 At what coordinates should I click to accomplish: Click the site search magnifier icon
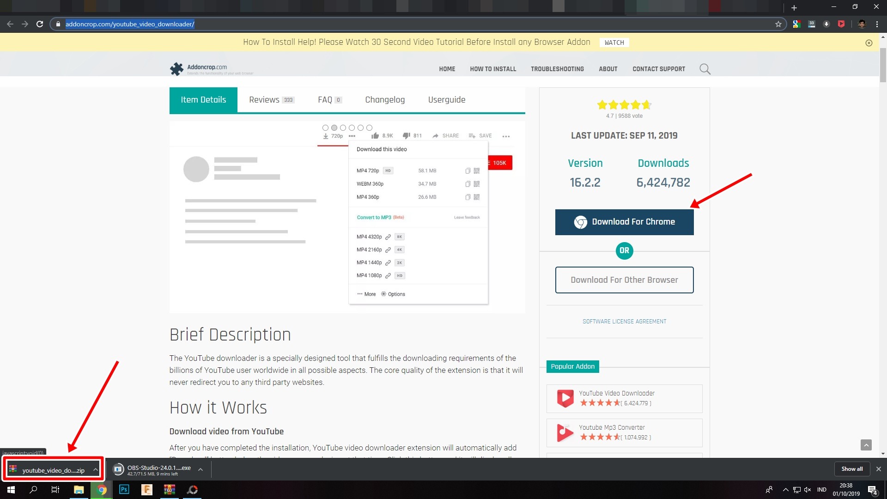(x=705, y=69)
